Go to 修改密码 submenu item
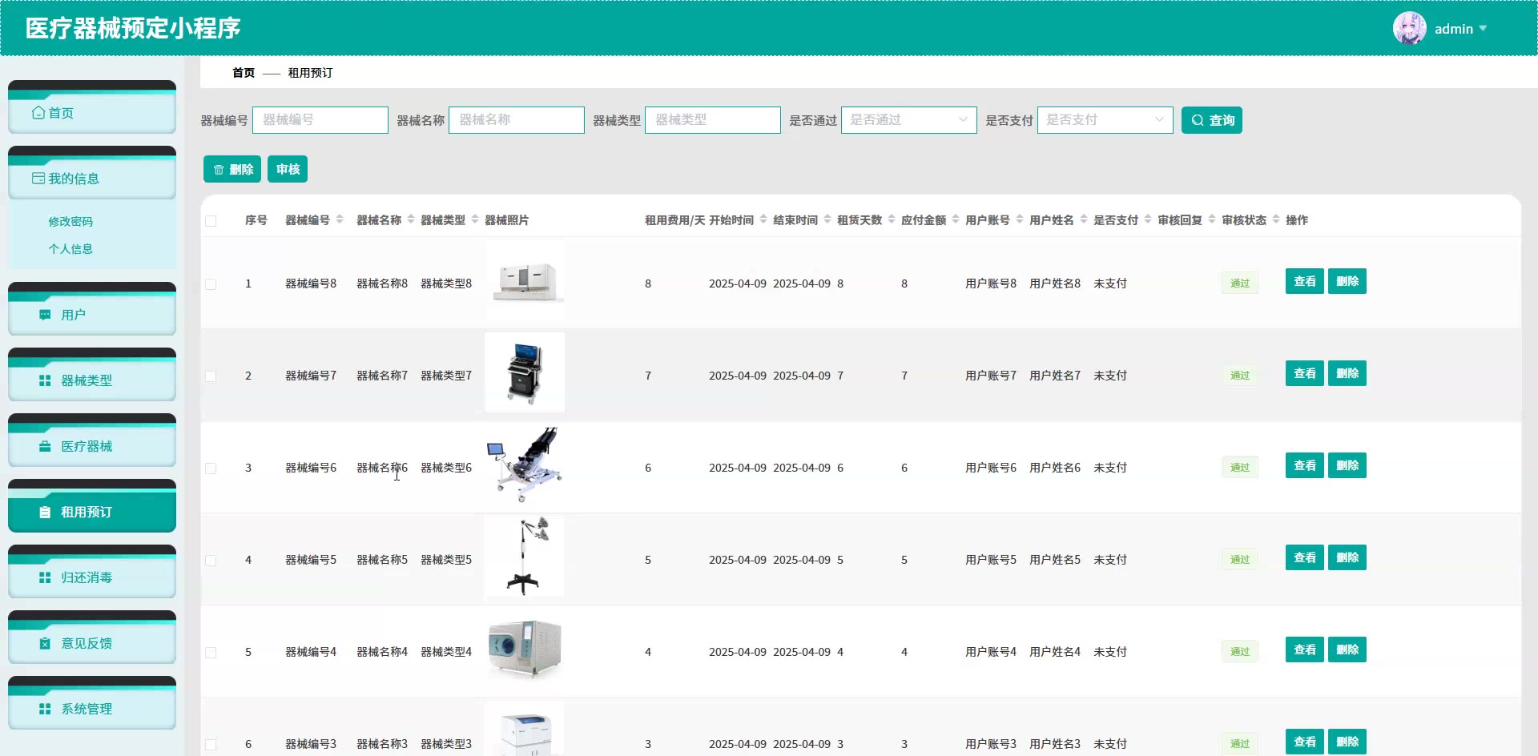Screen dimensions: 1538x756 70,222
